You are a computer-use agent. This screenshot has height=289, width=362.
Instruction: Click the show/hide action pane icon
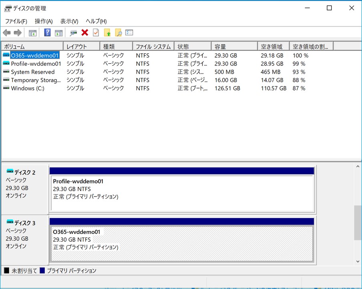click(x=59, y=33)
